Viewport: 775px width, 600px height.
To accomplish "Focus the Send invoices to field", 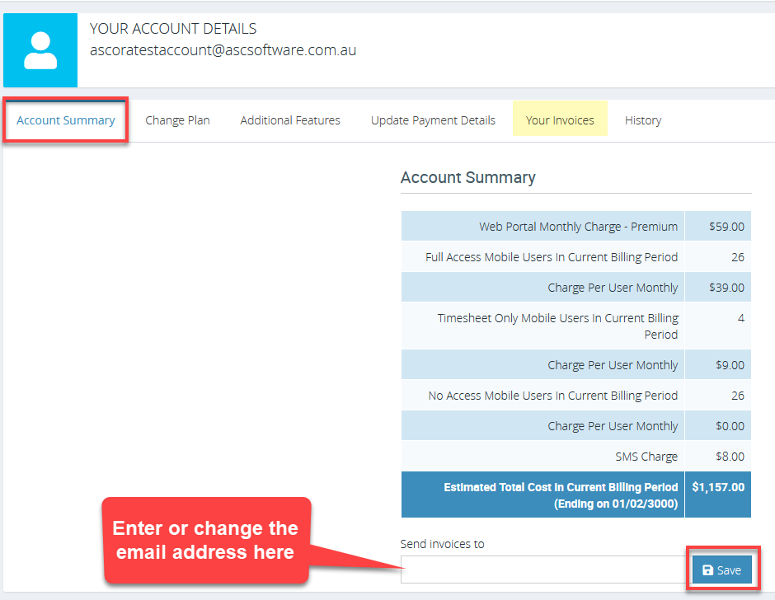I will [x=546, y=570].
